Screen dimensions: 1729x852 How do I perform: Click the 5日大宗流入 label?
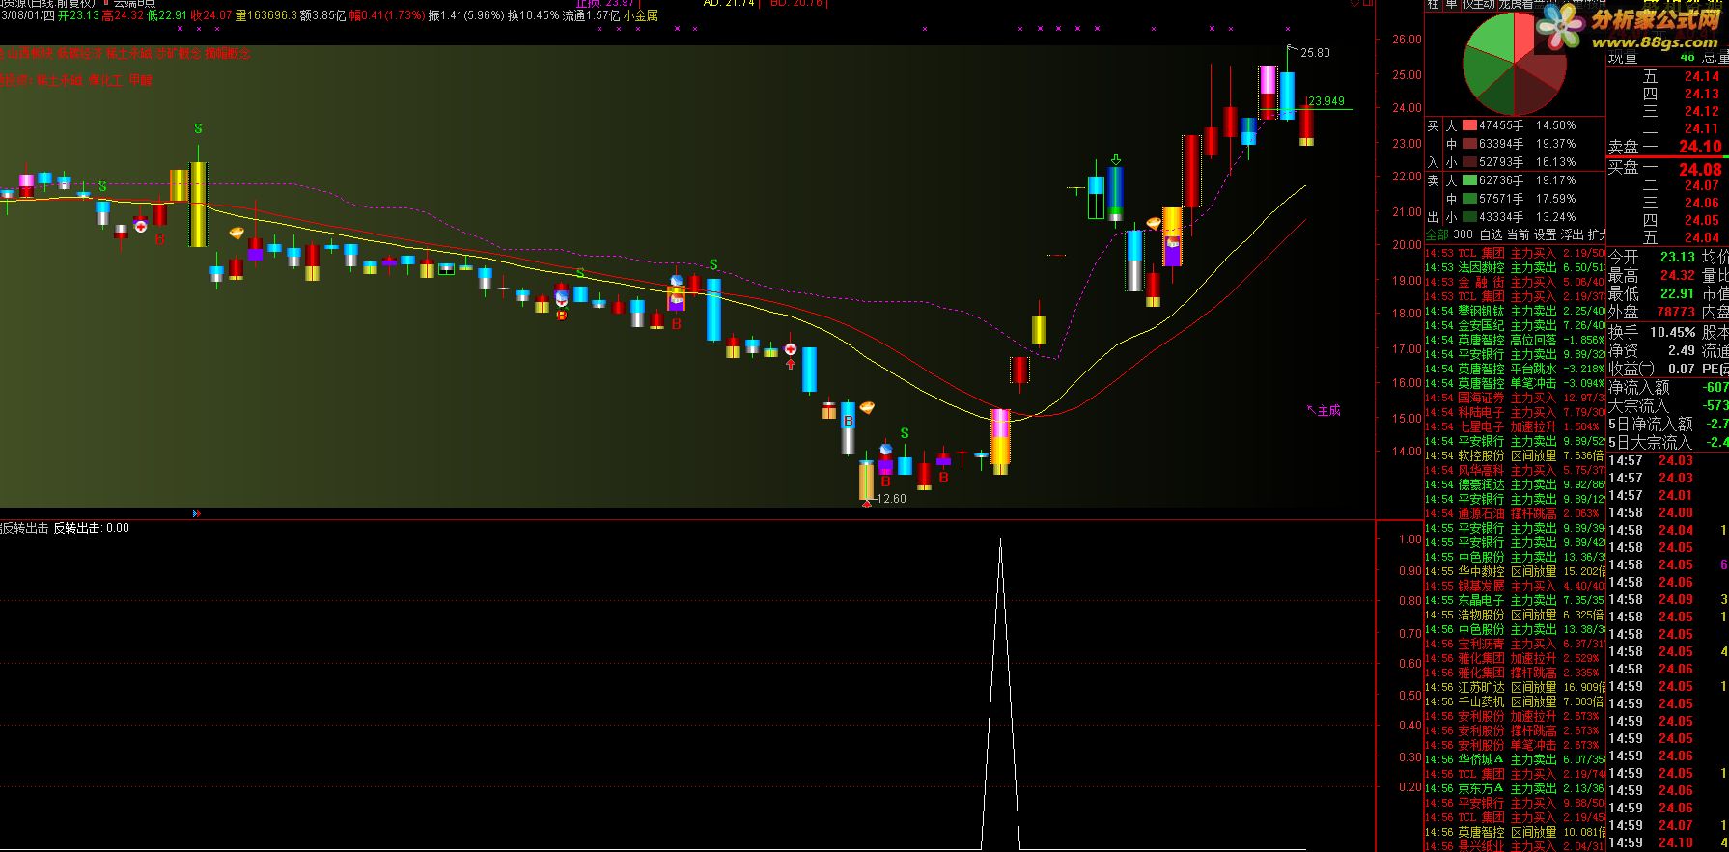pyautogui.click(x=1650, y=443)
